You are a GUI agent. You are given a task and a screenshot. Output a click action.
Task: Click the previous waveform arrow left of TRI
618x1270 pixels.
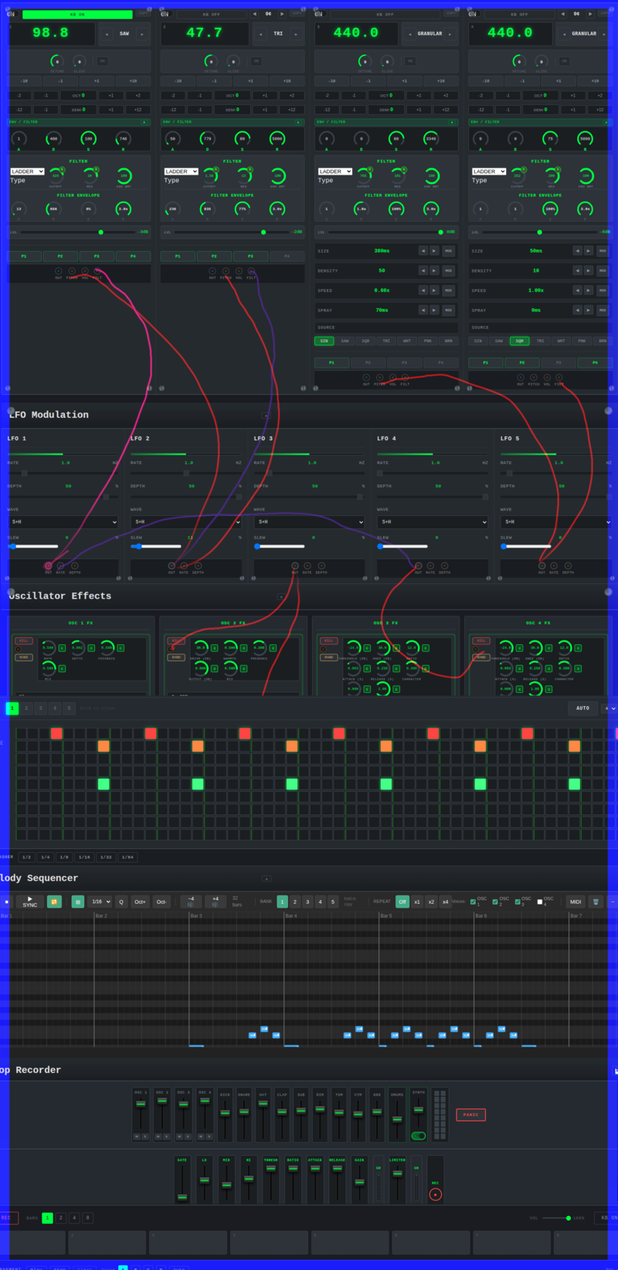(x=261, y=34)
